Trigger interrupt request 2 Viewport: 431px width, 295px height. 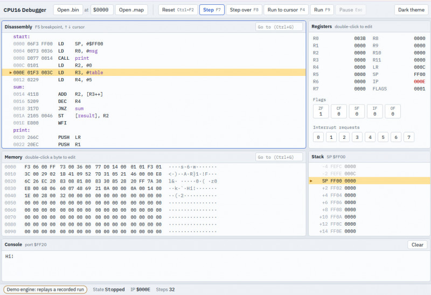344,137
